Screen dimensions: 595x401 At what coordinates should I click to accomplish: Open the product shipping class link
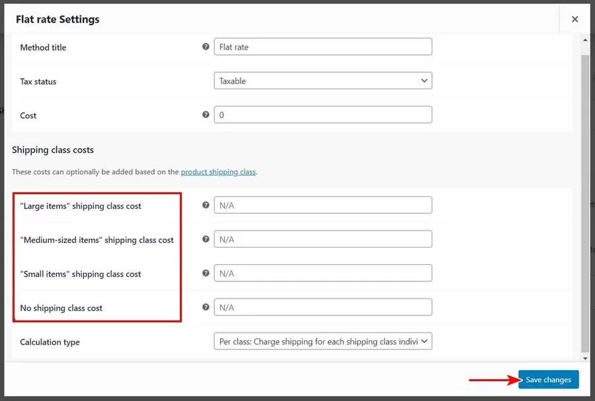[218, 172]
